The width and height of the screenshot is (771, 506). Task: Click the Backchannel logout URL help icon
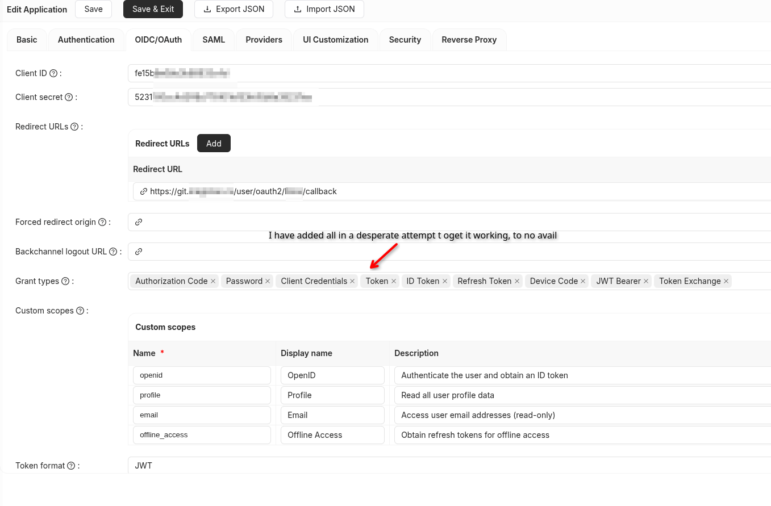(113, 252)
